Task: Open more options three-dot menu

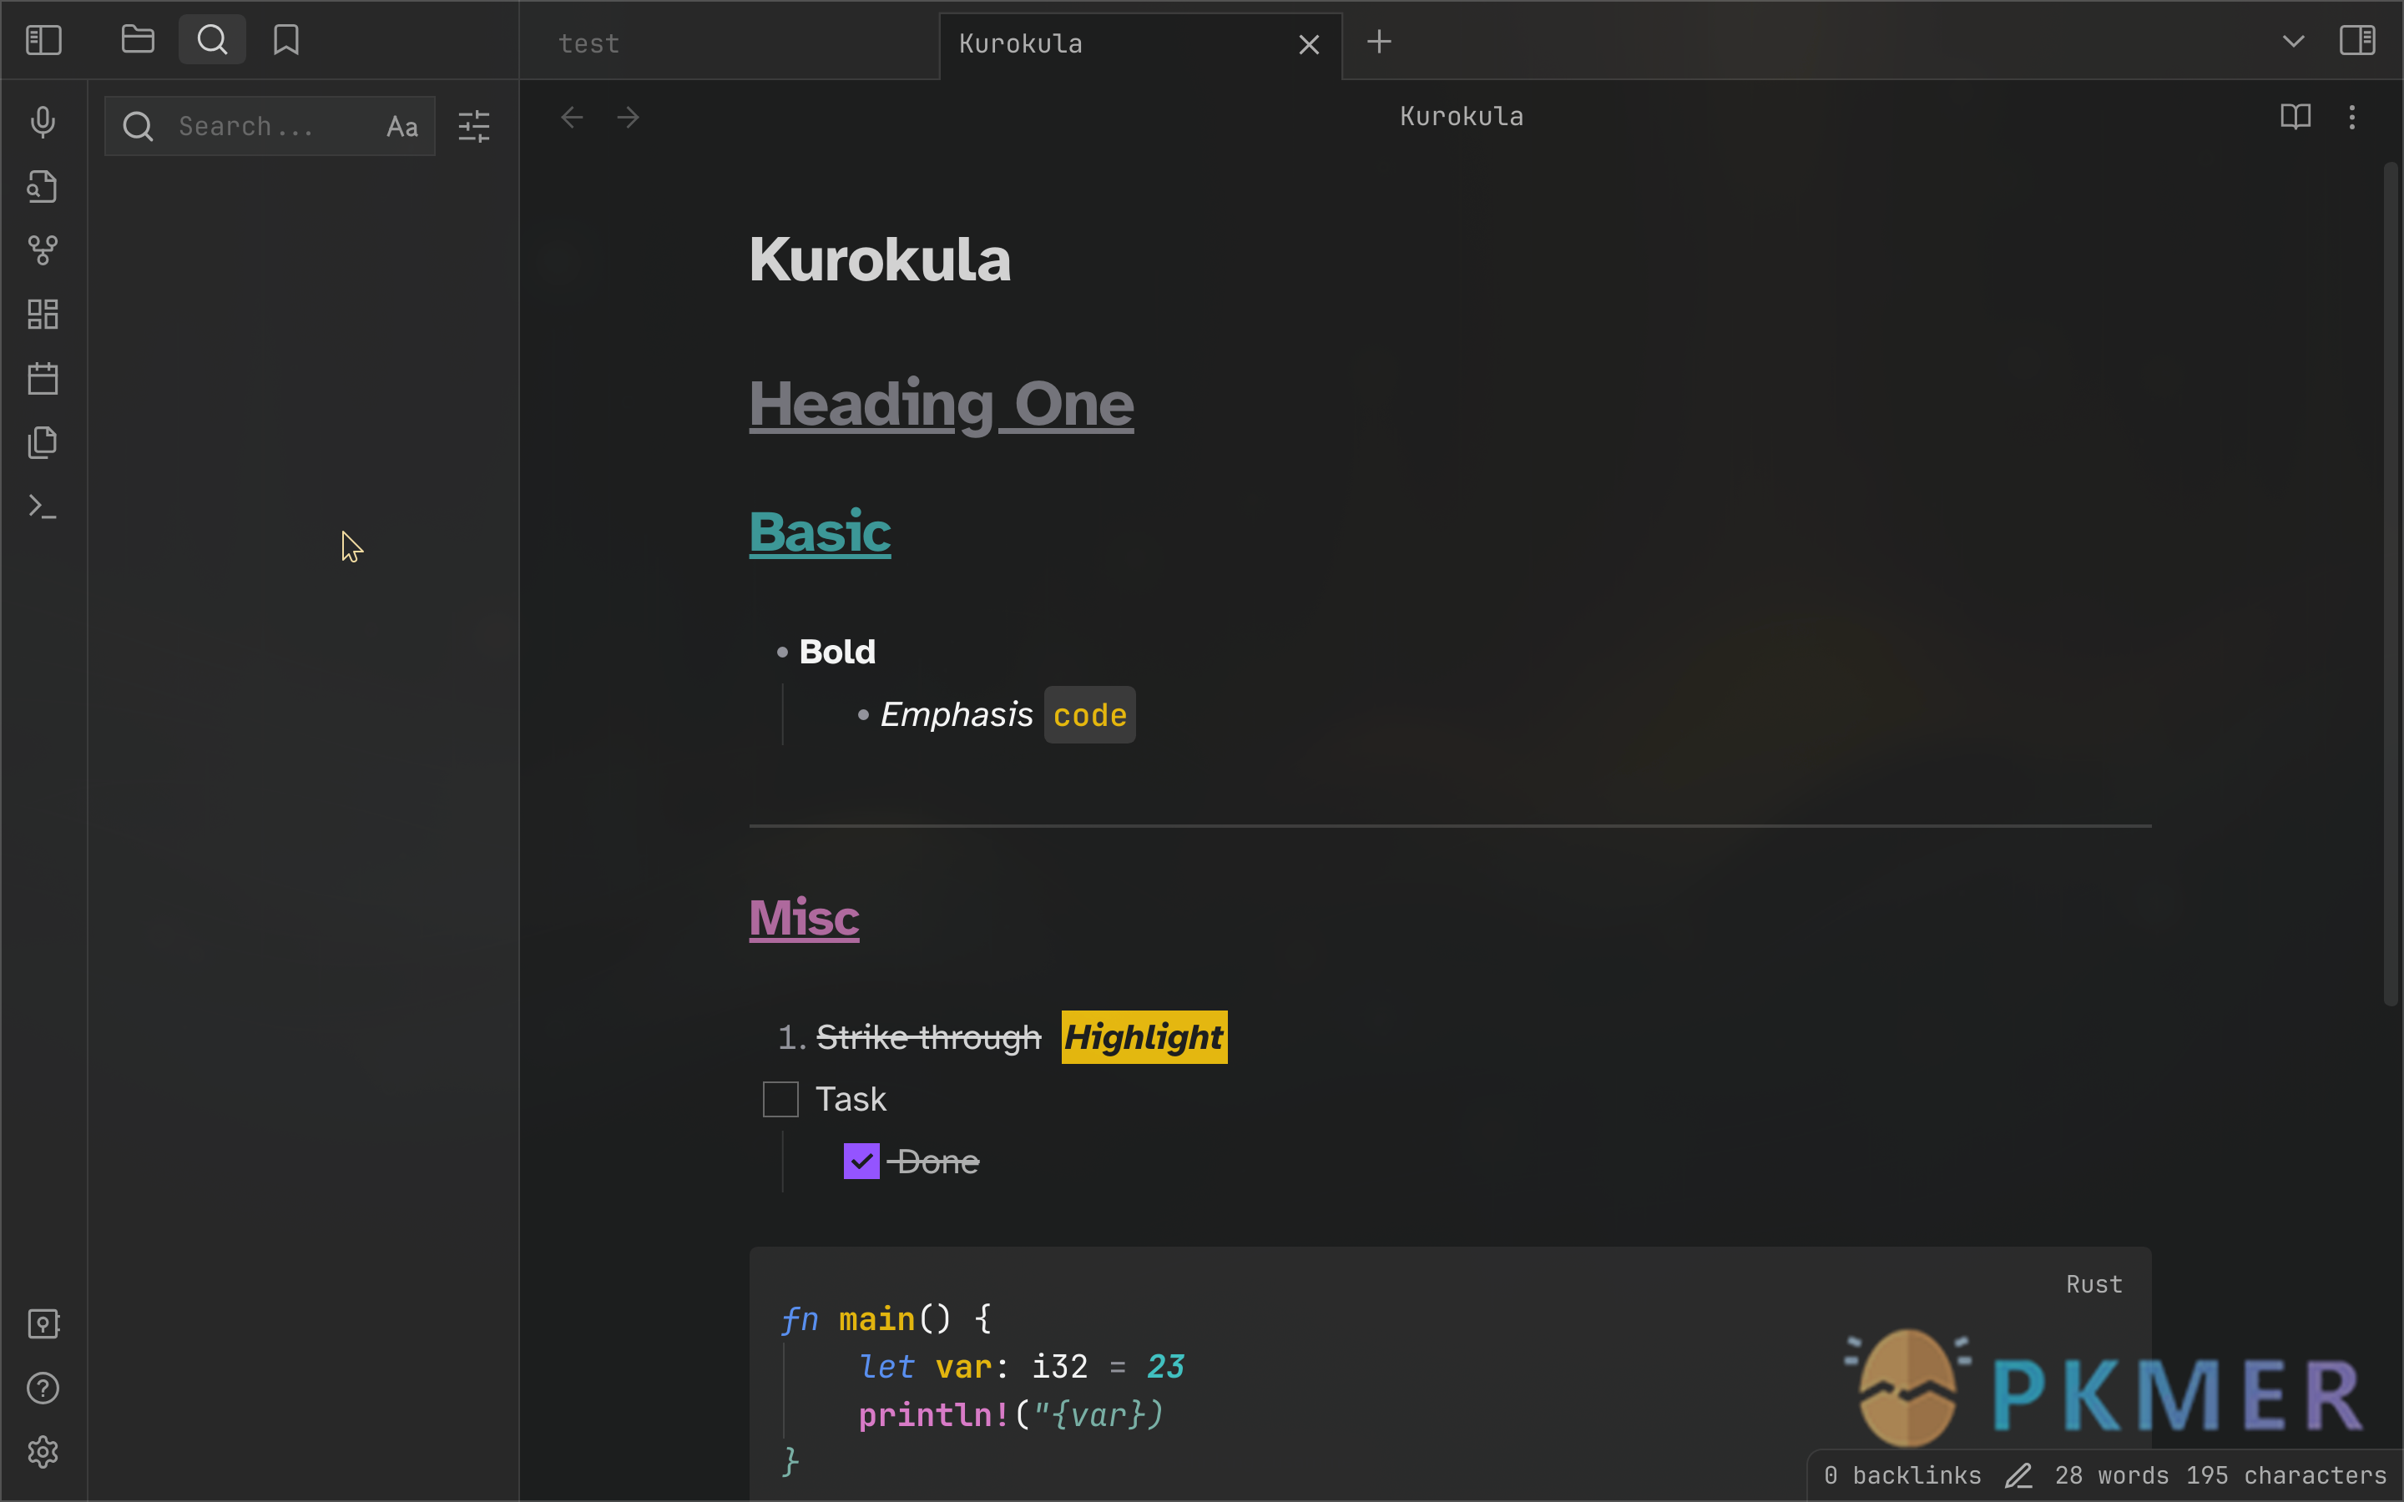Action: pyautogui.click(x=2351, y=117)
